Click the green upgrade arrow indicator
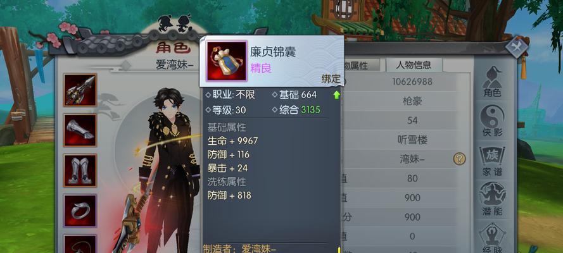The image size is (563, 253). pos(336,95)
